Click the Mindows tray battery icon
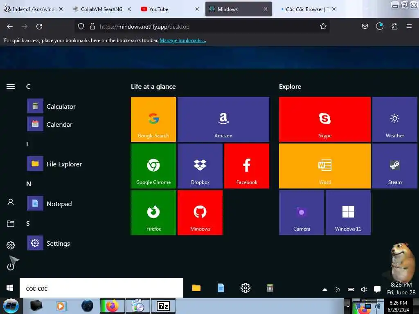The image size is (419, 314). point(351,289)
